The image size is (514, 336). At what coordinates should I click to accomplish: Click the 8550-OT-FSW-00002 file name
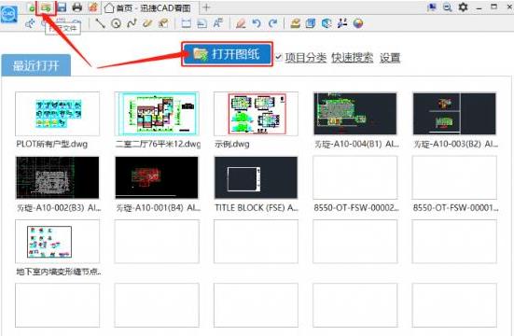coord(356,208)
